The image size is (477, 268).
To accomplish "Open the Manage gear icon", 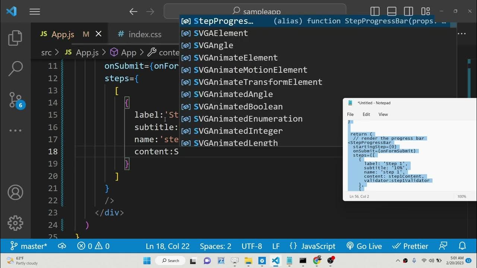I will pos(15,223).
